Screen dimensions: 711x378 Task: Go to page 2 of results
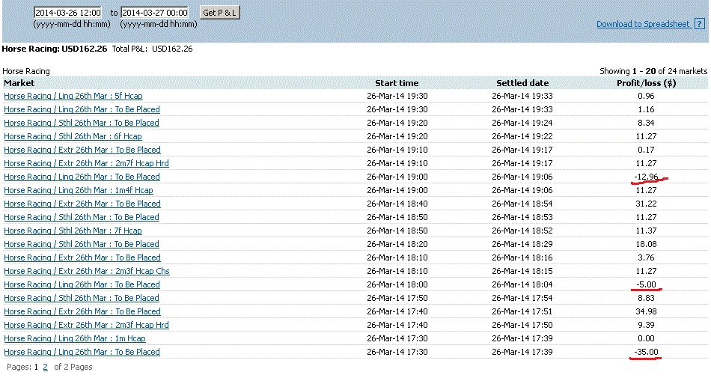pos(45,367)
